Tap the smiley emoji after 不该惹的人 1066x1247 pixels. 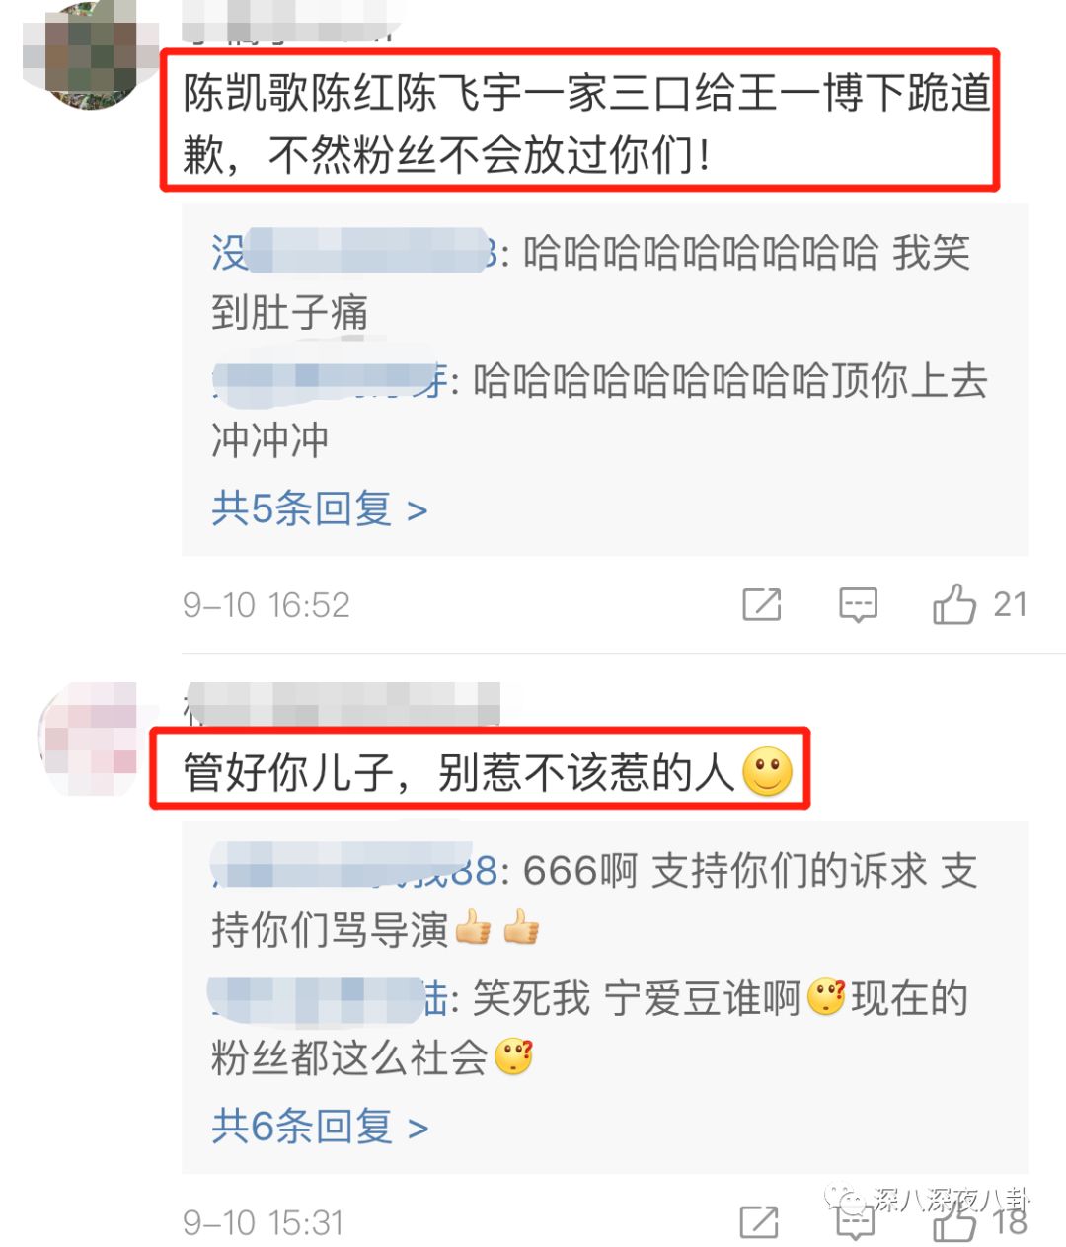[767, 771]
